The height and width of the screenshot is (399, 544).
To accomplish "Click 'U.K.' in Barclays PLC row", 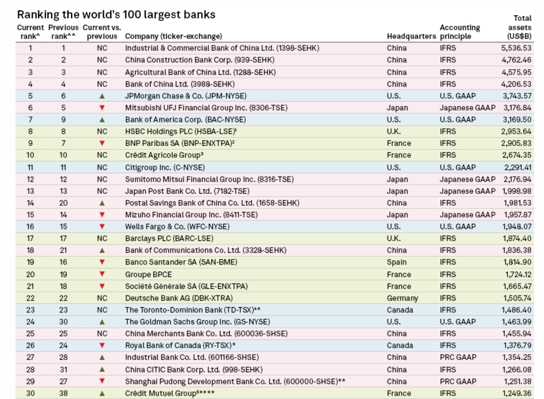I will pos(394,238).
